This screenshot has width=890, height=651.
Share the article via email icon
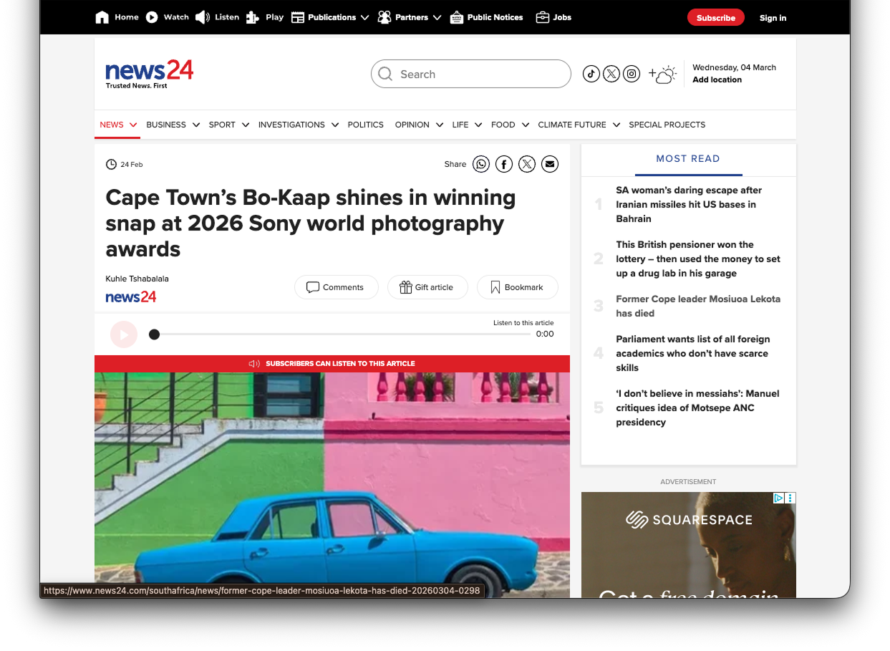pyautogui.click(x=550, y=164)
